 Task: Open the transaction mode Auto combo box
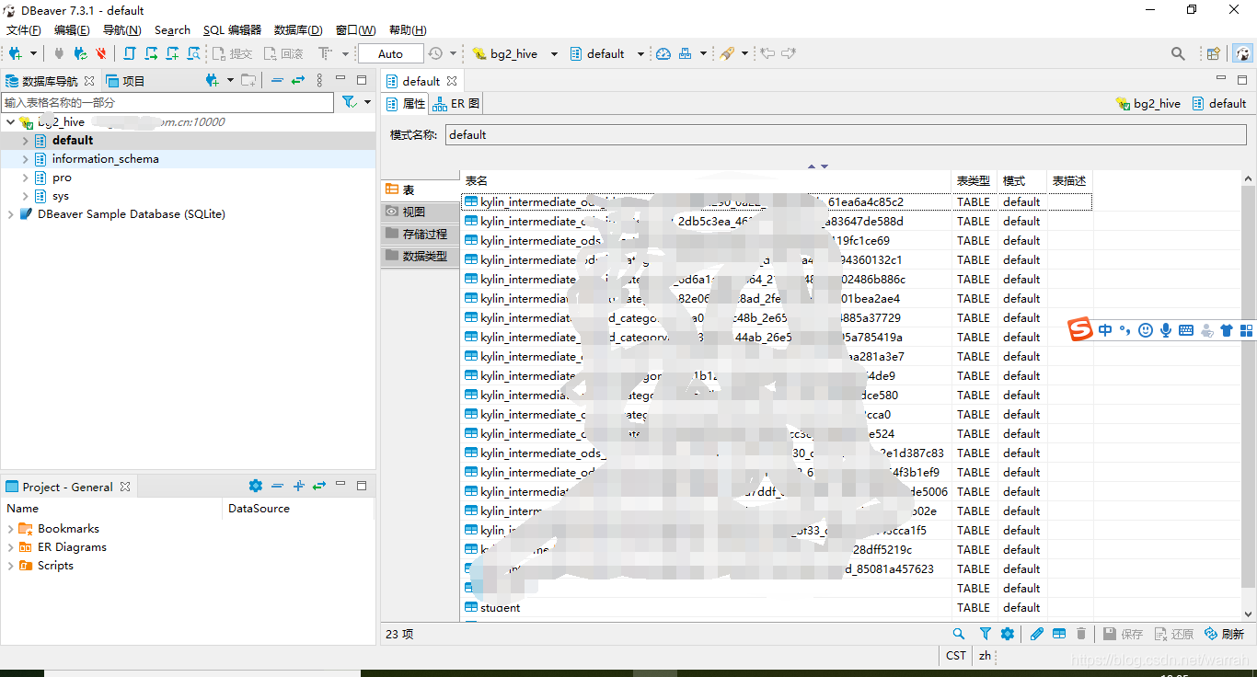[391, 53]
